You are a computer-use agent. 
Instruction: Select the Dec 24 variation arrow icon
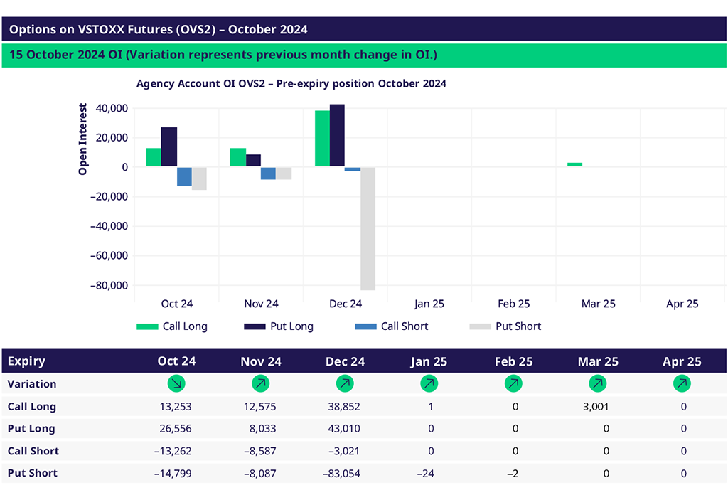pyautogui.click(x=345, y=384)
